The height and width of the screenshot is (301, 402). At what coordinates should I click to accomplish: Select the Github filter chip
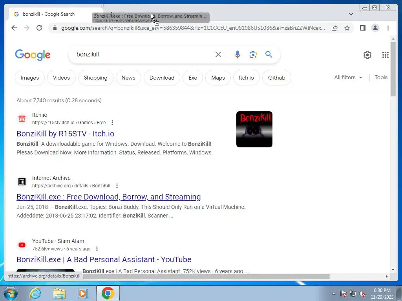pos(277,78)
